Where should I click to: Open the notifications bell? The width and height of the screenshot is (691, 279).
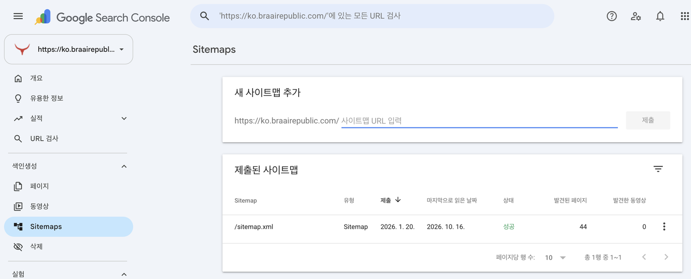(x=660, y=16)
